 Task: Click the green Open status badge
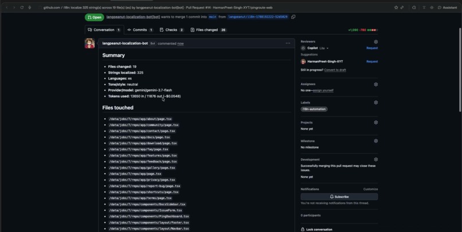[94, 17]
